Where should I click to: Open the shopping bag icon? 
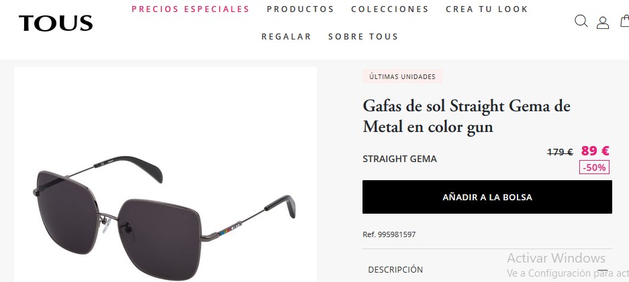tap(624, 21)
